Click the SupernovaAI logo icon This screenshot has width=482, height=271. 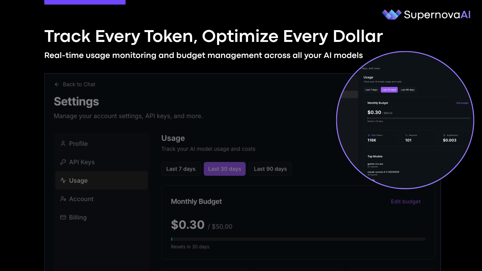[x=391, y=15]
